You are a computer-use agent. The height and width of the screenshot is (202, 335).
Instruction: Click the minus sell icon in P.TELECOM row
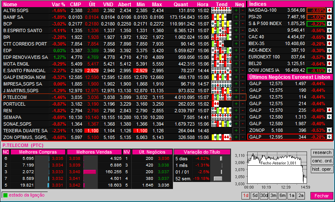[243, 97]
